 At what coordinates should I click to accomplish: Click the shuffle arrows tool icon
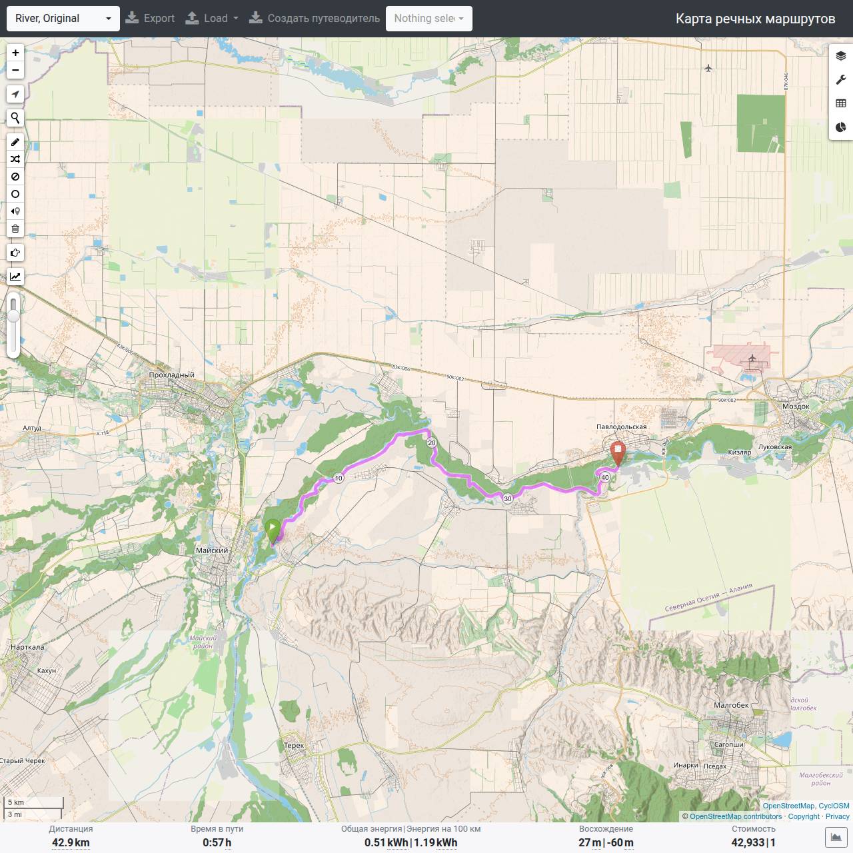15,159
